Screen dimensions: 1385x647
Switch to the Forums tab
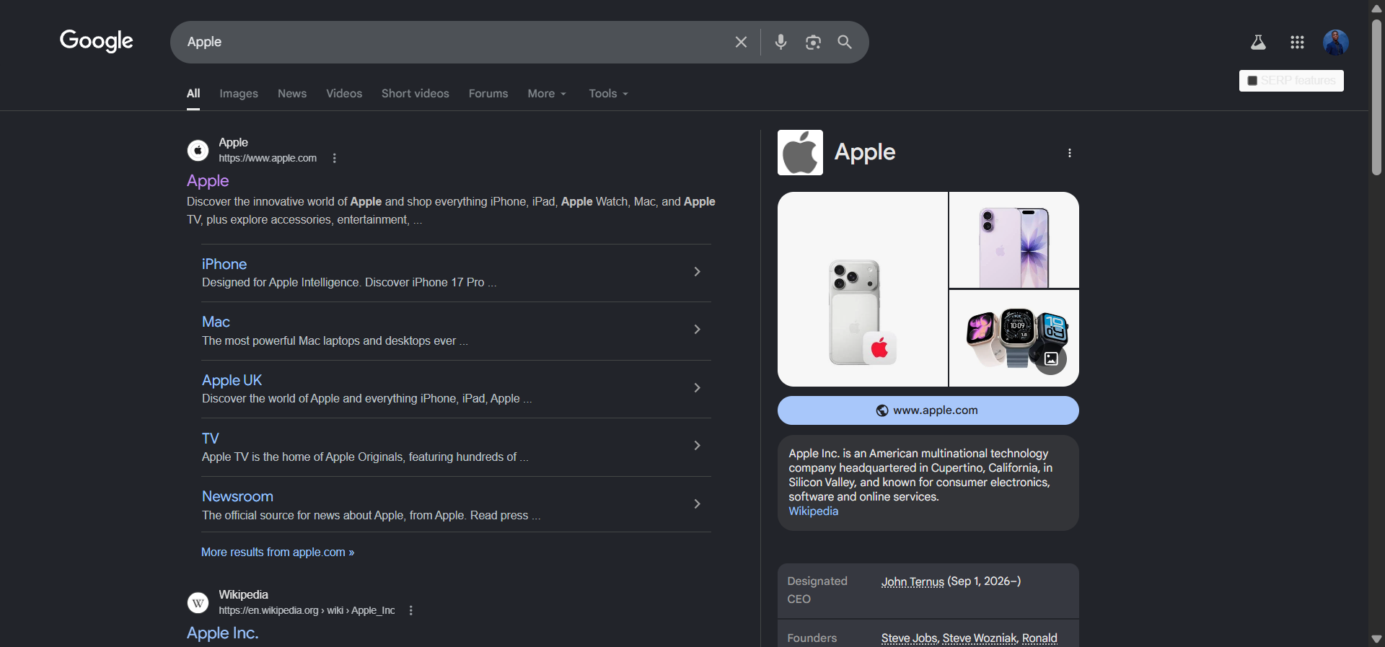point(488,94)
